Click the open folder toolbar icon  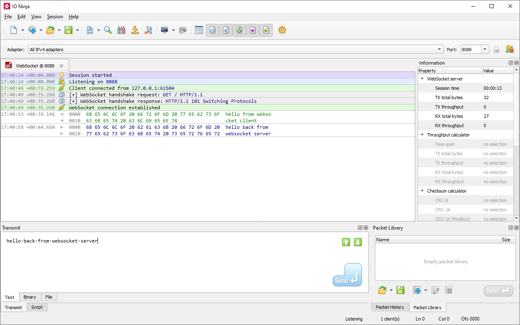50,30
